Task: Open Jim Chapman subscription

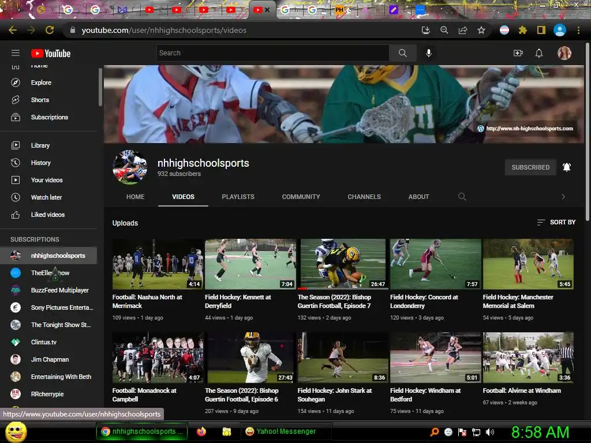Action: point(49,359)
